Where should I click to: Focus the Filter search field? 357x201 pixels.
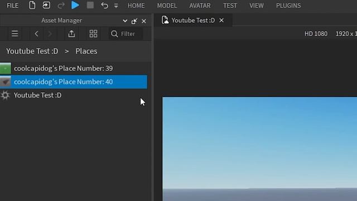click(126, 33)
